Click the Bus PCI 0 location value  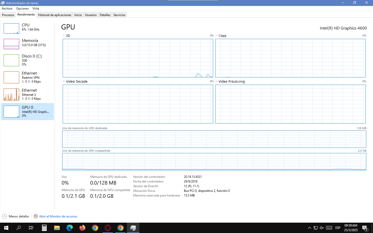pos(207,191)
